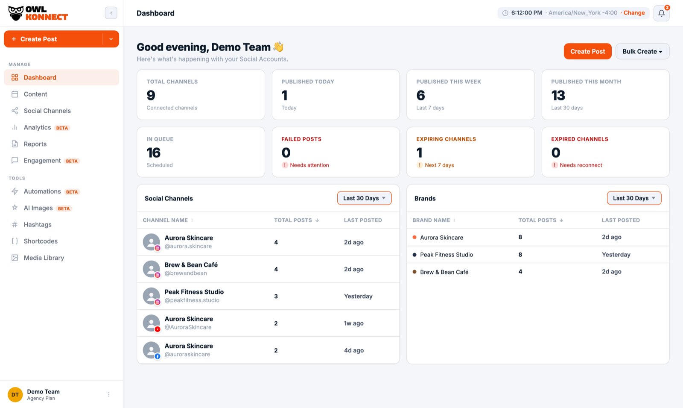
Task: Click the Analytics bar chart icon
Action: coord(15,127)
